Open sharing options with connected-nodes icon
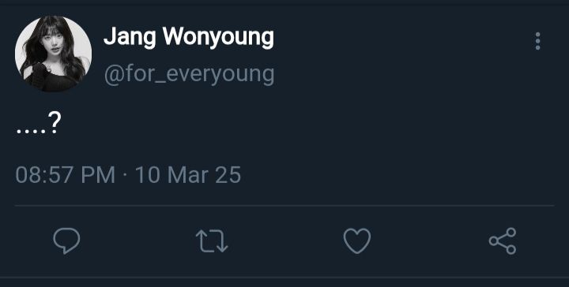Screen dimensions: 569x287 (503, 240)
